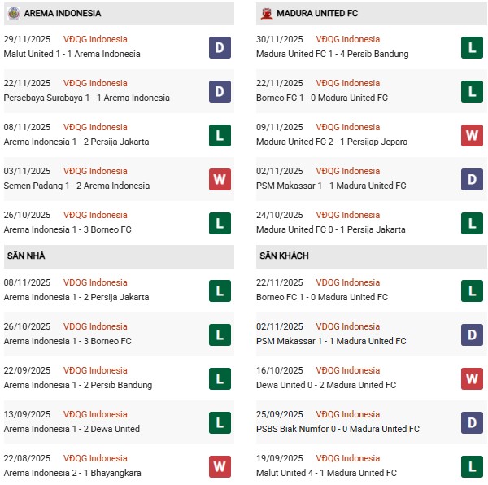Screen dimensions: 488x485
Task: Click the D badge for PSBS Biak Numfor match
Action: click(x=473, y=422)
